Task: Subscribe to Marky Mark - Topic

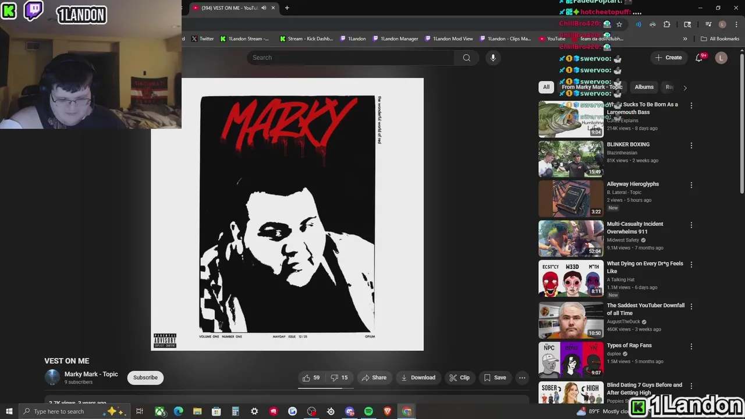Action: (x=146, y=378)
